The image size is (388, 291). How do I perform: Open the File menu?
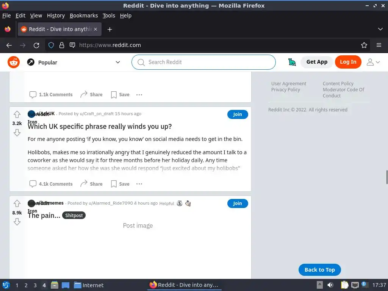click(x=6, y=16)
